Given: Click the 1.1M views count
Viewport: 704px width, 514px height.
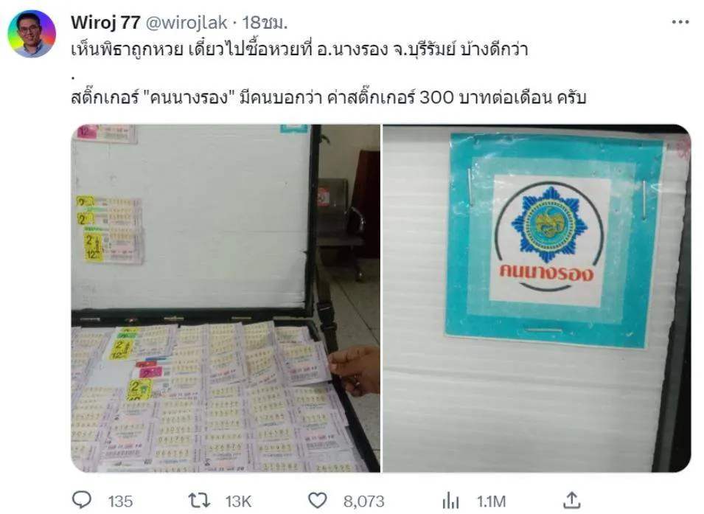Looking at the screenshot, I should tap(491, 501).
